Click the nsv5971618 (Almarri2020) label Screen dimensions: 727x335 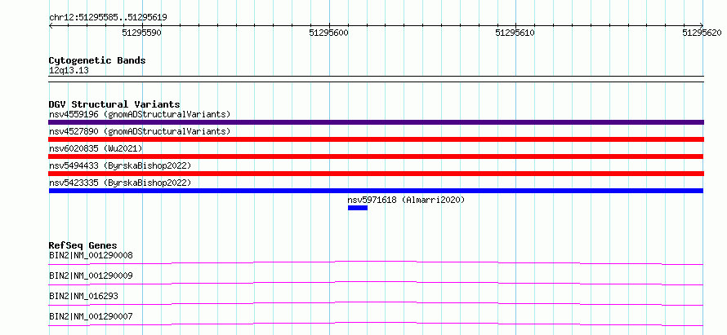pos(406,200)
